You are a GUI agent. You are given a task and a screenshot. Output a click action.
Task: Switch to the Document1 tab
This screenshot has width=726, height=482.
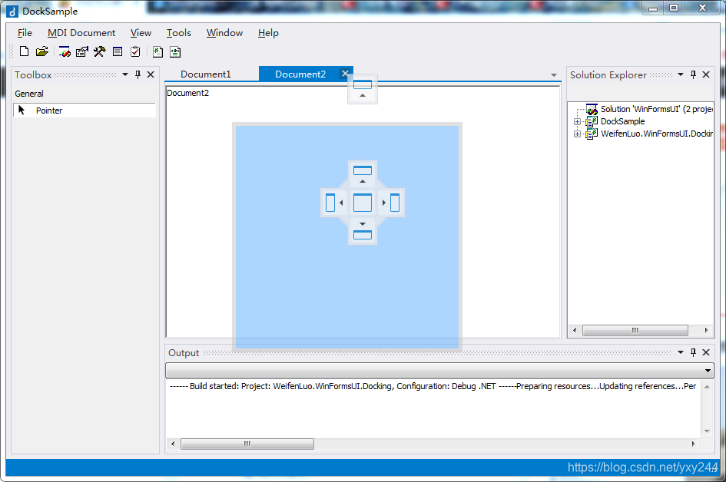(206, 74)
